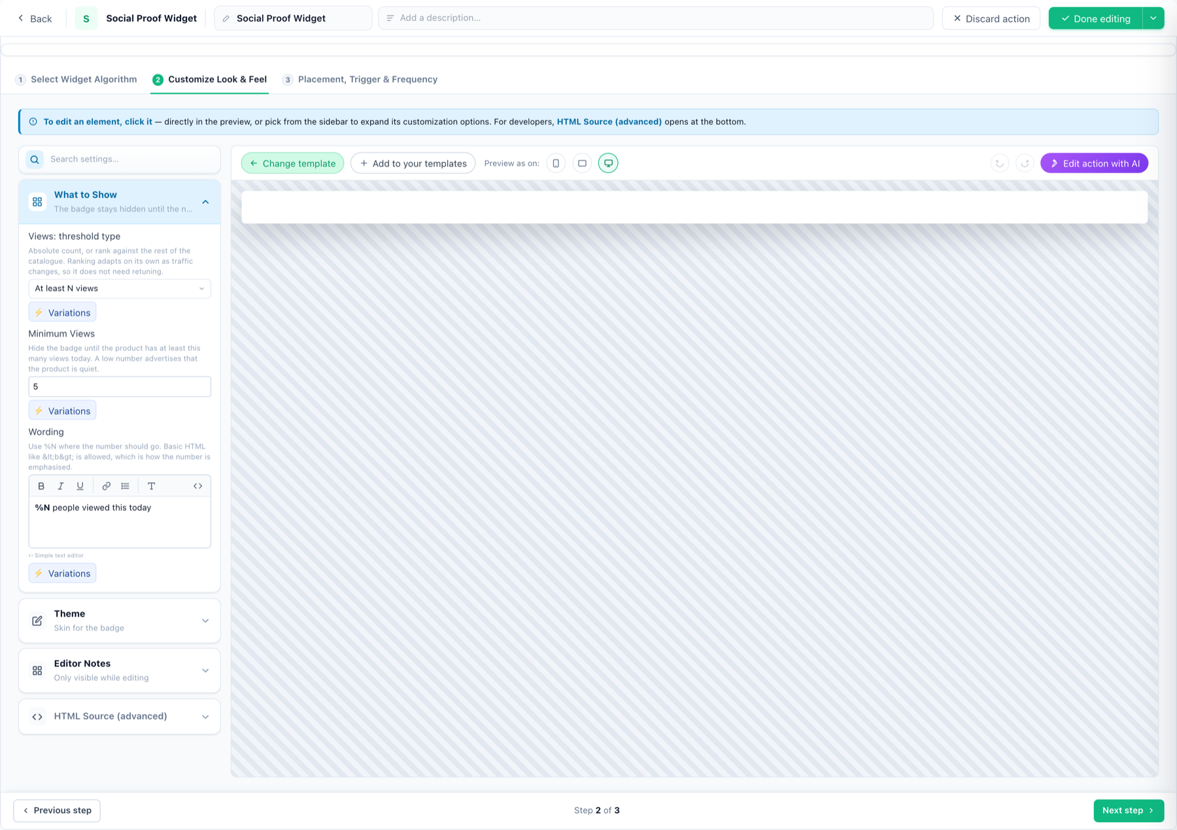Click Done editing
The width and height of the screenshot is (1177, 830).
click(1095, 18)
